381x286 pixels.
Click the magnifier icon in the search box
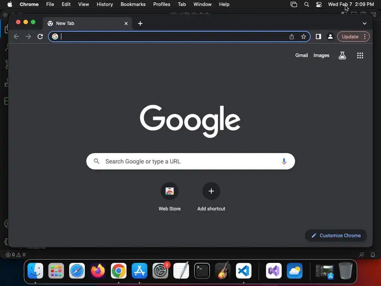pyautogui.click(x=96, y=161)
